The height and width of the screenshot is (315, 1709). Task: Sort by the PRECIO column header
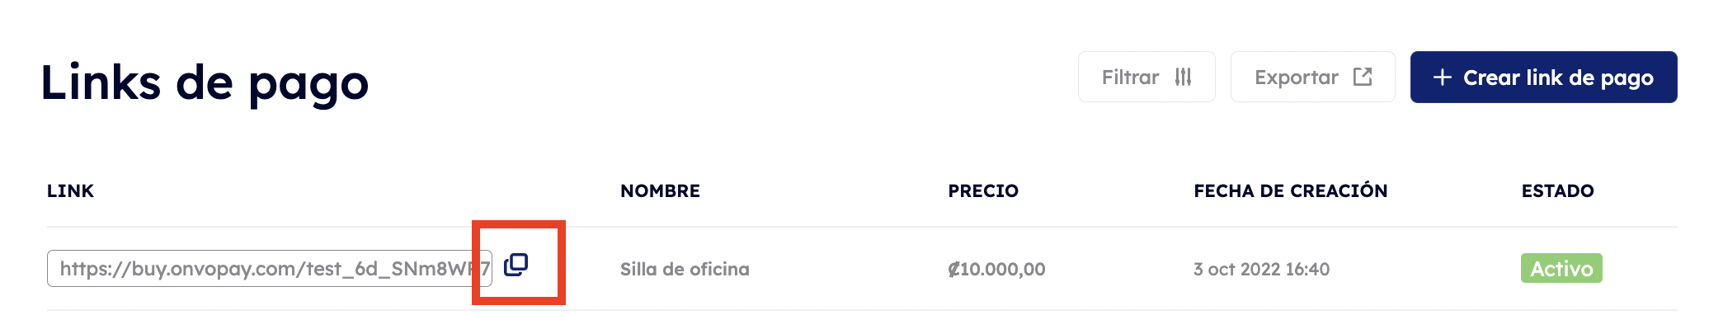click(983, 190)
